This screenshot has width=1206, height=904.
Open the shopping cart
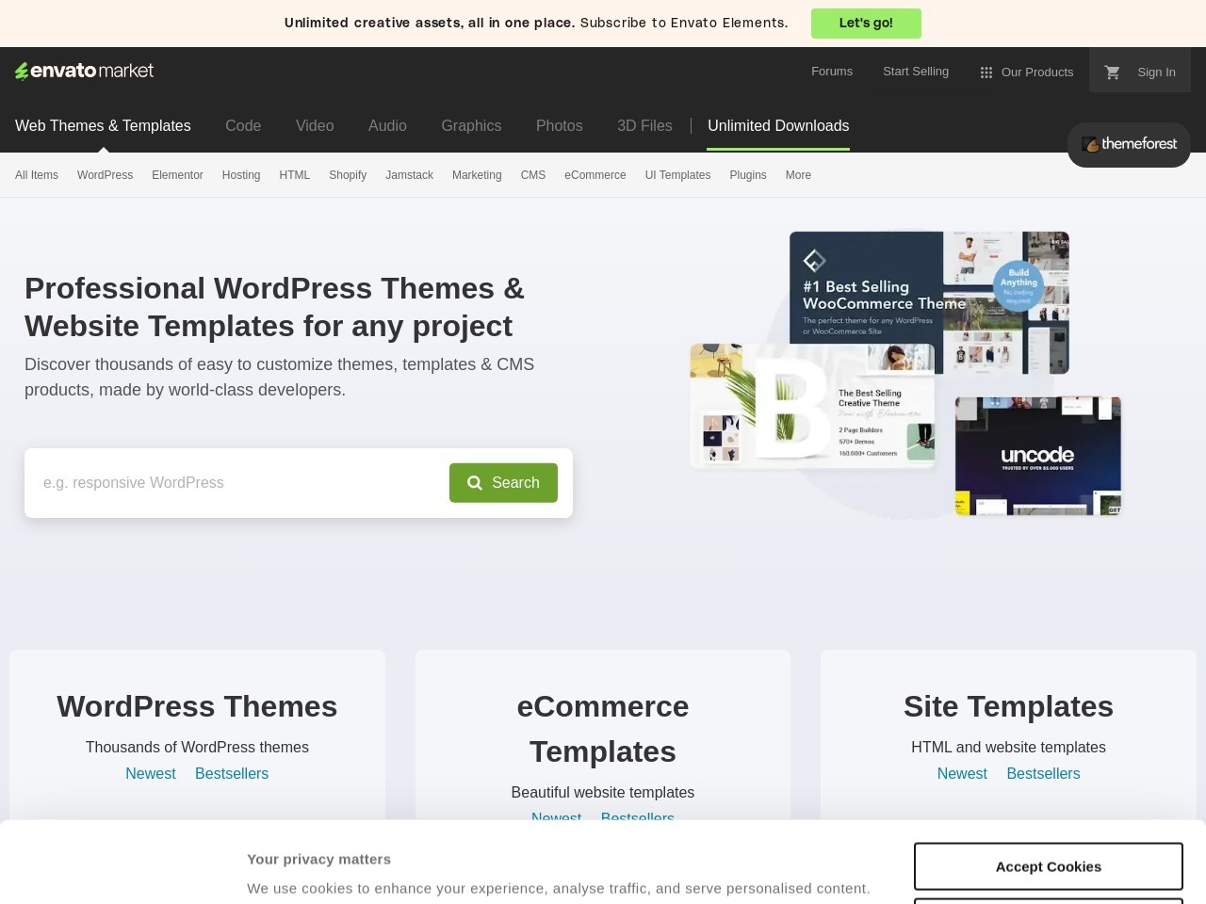coord(1112,71)
